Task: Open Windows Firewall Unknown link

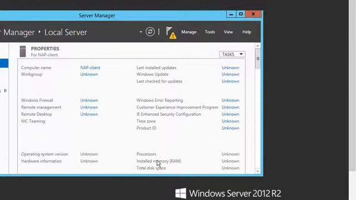Action: pyautogui.click(x=89, y=100)
